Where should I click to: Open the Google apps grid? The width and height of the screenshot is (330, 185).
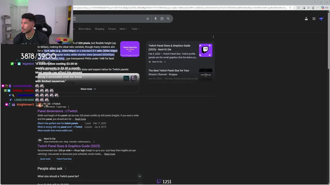click(x=314, y=18)
